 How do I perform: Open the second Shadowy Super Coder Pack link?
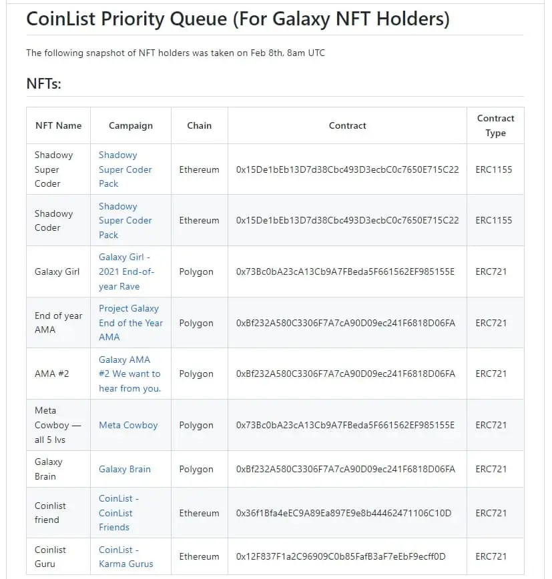pos(125,220)
